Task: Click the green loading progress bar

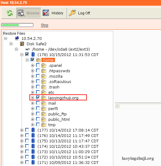Action: click(17, 25)
